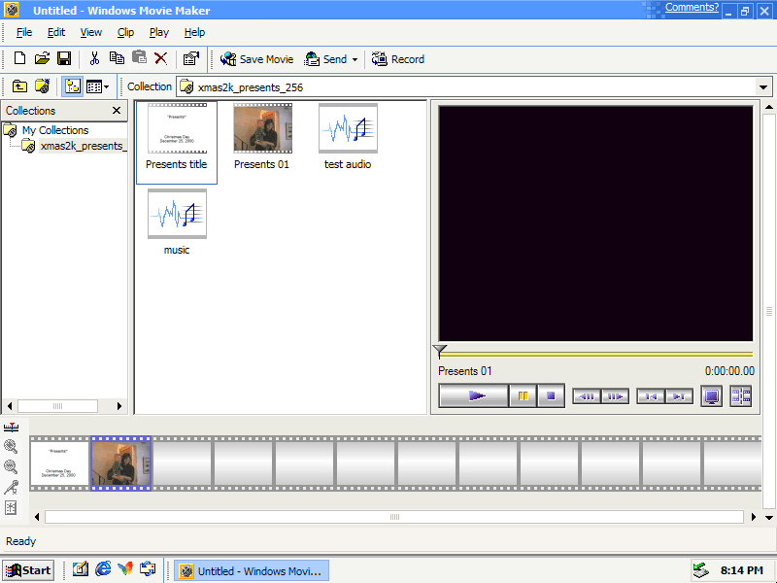Screen dimensions: 777x583
Task: Click the seek bar playhead marker
Action: tap(440, 352)
